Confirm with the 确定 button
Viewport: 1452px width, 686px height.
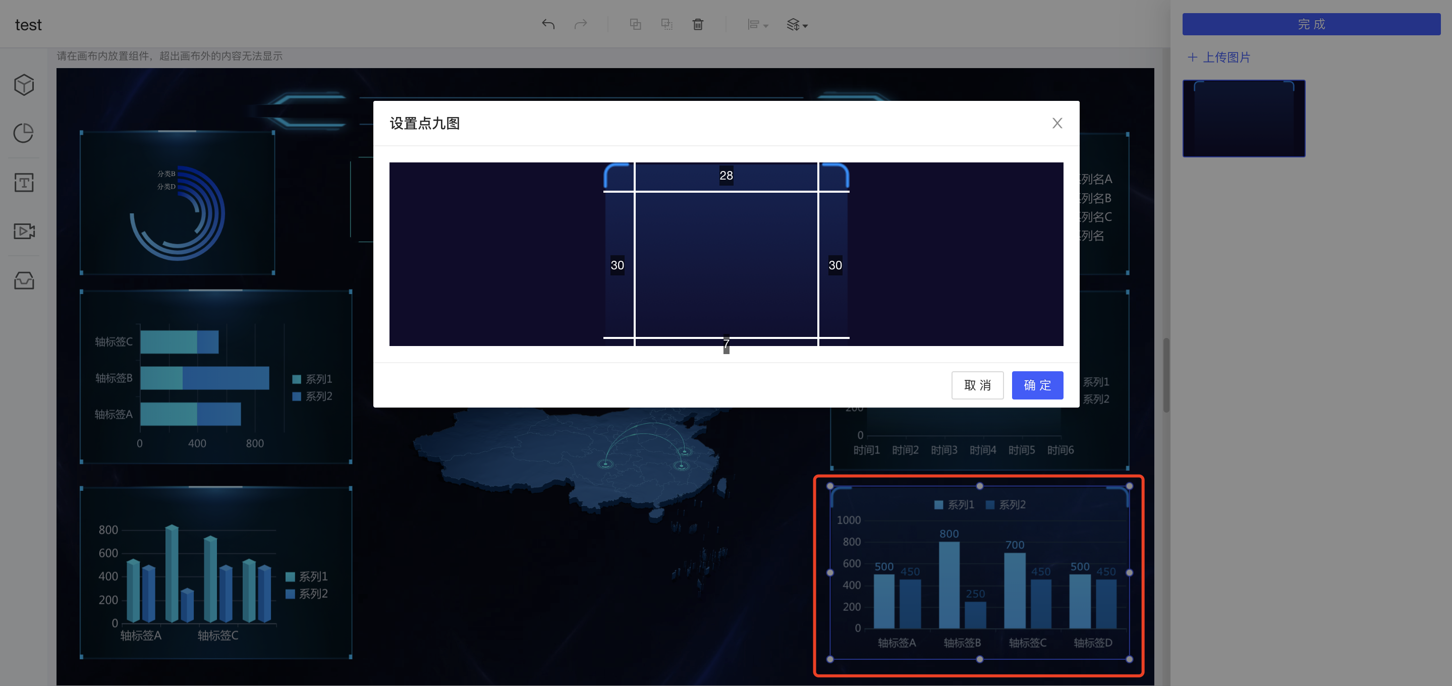click(x=1037, y=385)
